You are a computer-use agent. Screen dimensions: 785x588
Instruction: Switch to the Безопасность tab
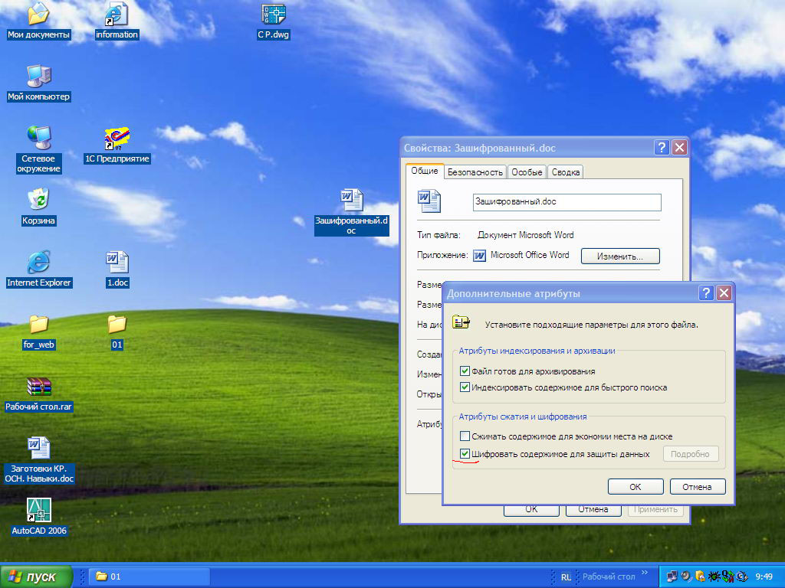[x=475, y=172]
